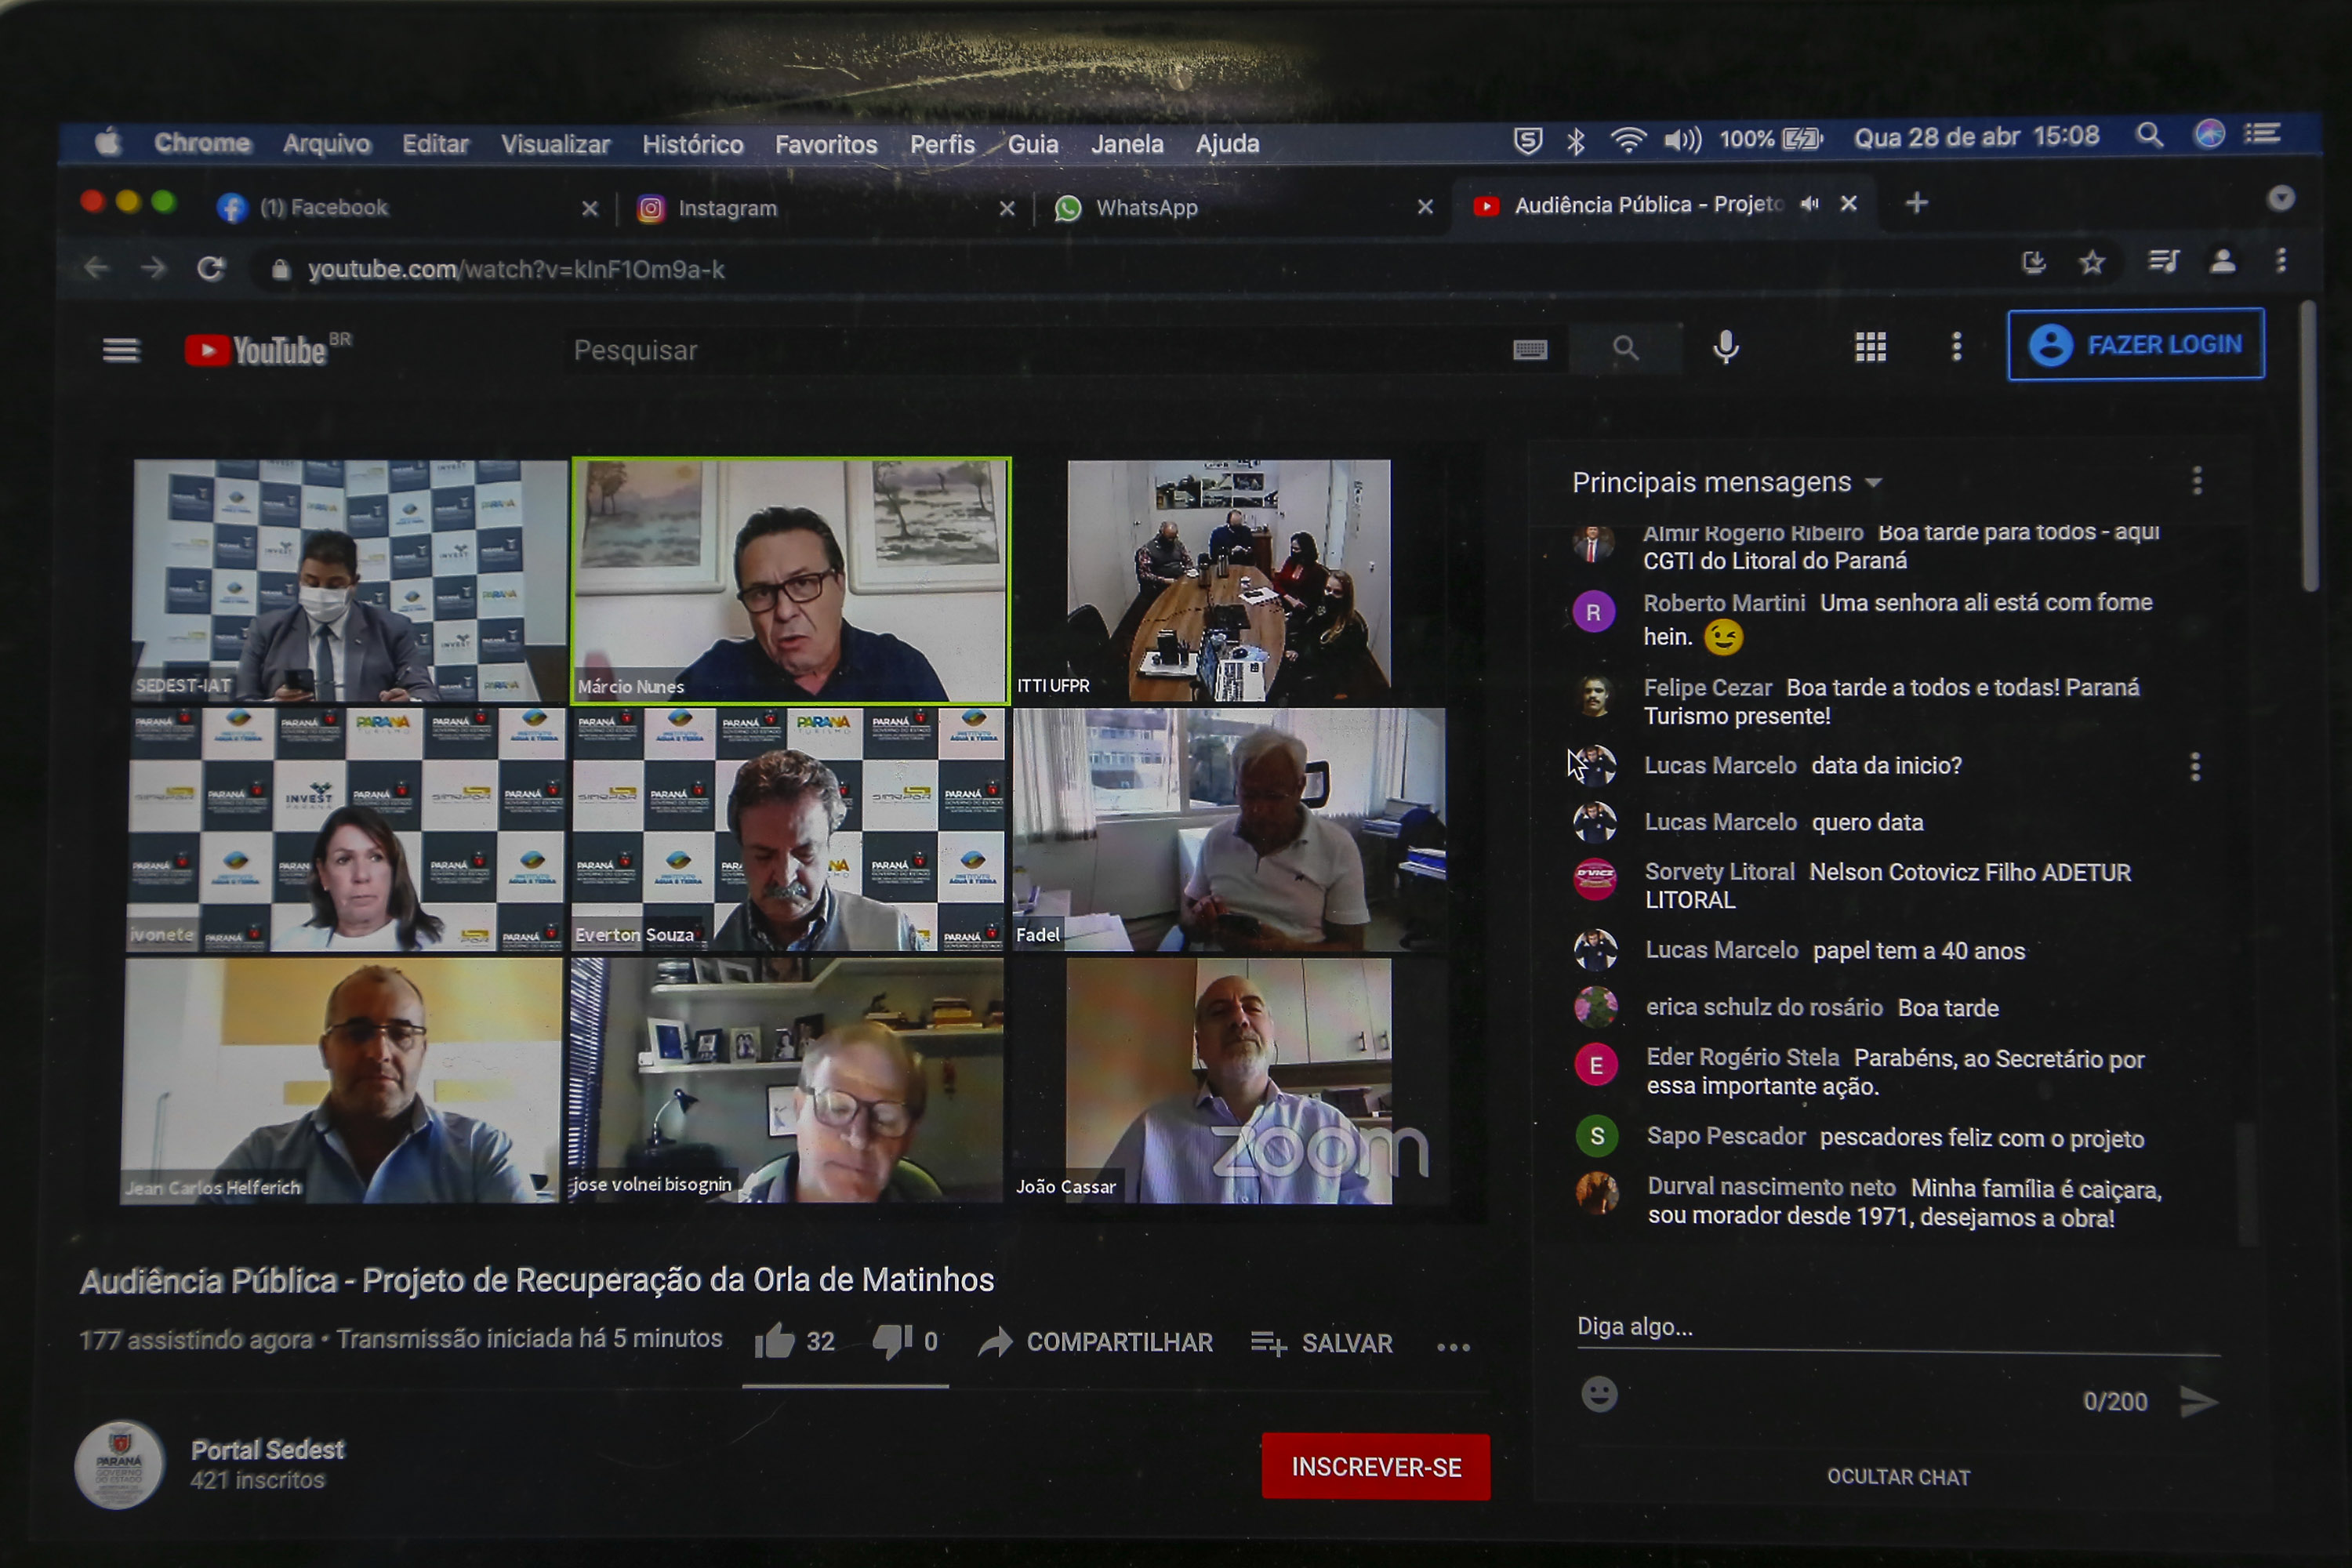Start voice search with microphone icon
2352x1568 pixels.
tap(1725, 347)
